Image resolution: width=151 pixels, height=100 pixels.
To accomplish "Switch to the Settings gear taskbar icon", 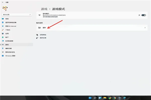I will 120,98.
